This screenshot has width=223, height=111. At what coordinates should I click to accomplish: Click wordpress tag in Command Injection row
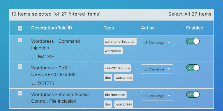113,51
